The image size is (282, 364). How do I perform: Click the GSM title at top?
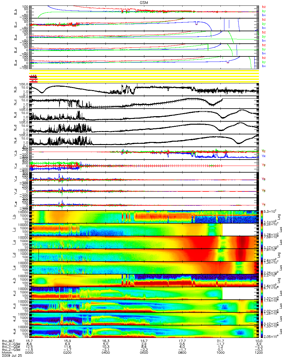144,2
